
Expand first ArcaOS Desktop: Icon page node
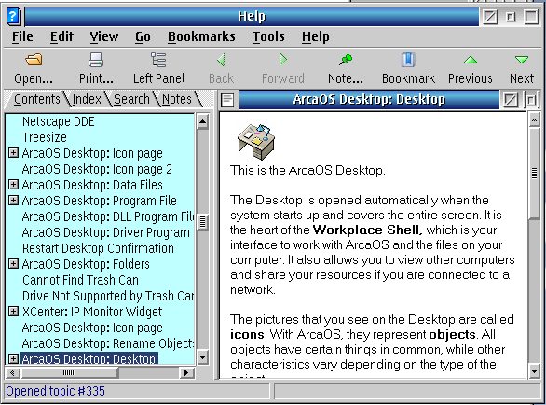pos(13,153)
